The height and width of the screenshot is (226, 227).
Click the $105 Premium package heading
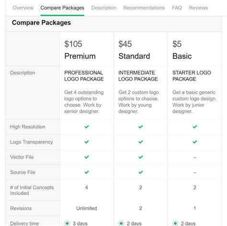(x=80, y=50)
